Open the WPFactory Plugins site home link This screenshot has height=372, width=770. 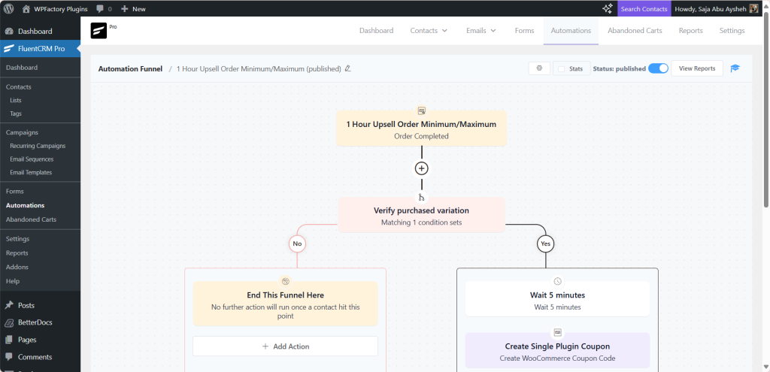coord(54,9)
